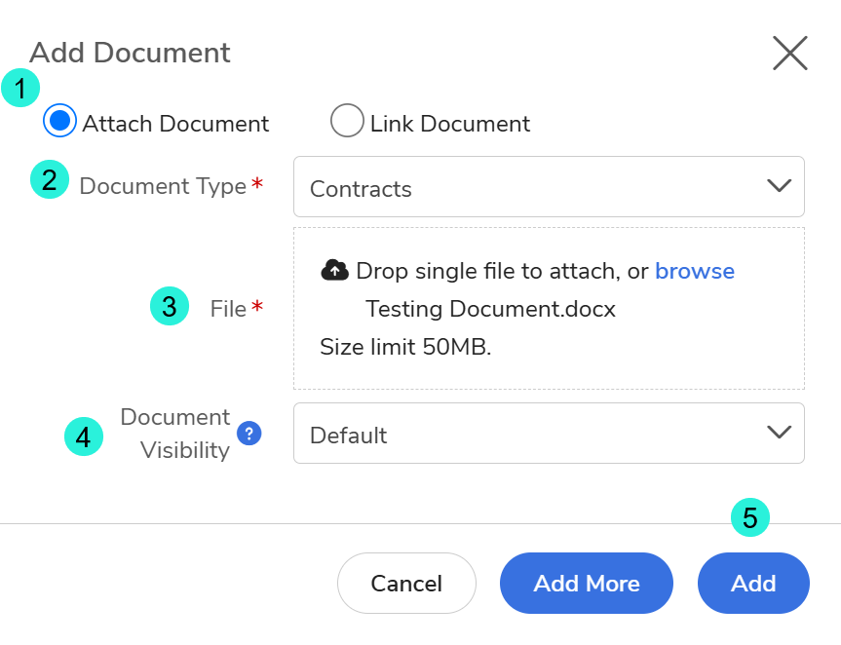Screen dimensions: 841x645
Task: Click step marker number 4
Action: [x=84, y=436]
